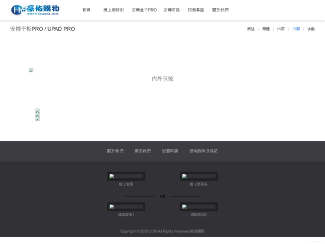The image size is (325, 244).
Task: Click 使用說明及條款 link in the footer
Action: pos(203,151)
